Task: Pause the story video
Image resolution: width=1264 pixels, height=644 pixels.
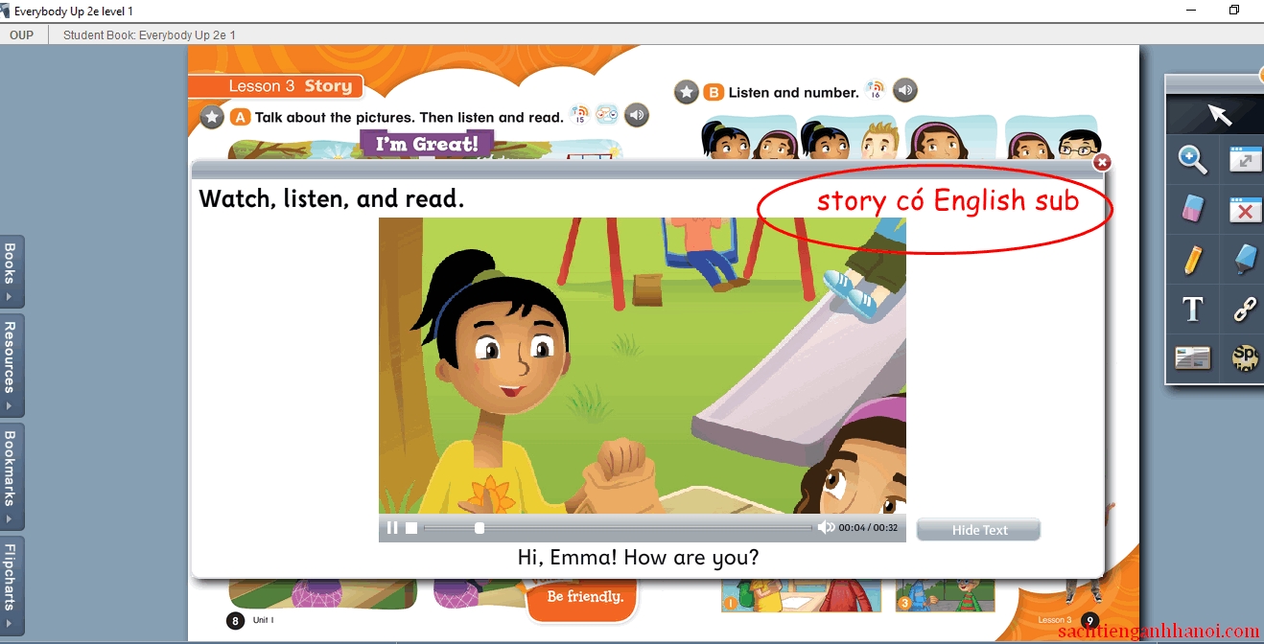Action: (391, 527)
